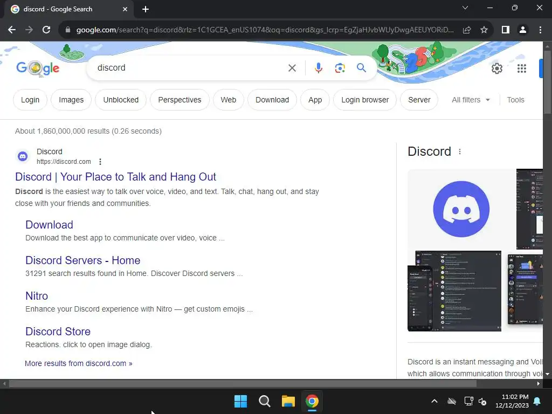
Task: Click the https://discord.com URL text
Action: tap(64, 162)
